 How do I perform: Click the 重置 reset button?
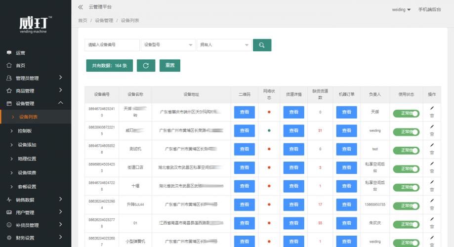pyautogui.click(x=170, y=65)
